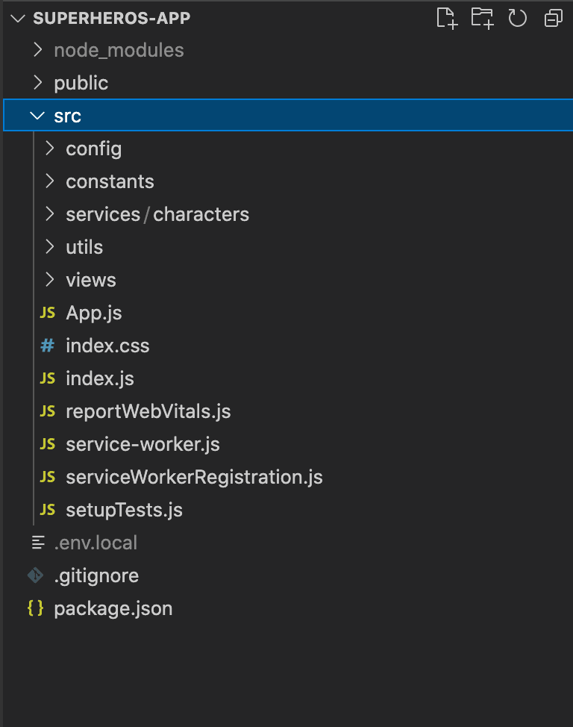Select the .env.local file

[x=95, y=542]
